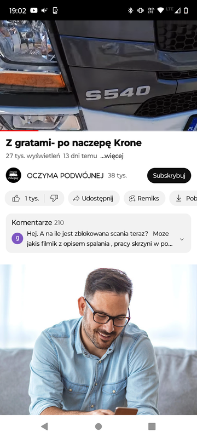Tap the S540 truck video player
The width and height of the screenshot is (197, 438).
click(99, 76)
